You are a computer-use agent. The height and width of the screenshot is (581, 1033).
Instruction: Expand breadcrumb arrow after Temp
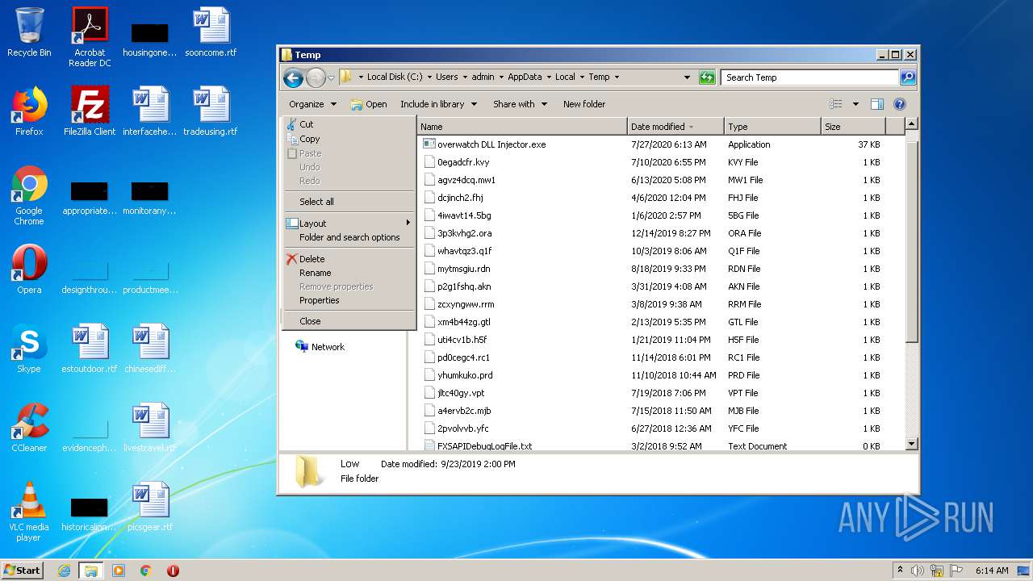pos(617,77)
